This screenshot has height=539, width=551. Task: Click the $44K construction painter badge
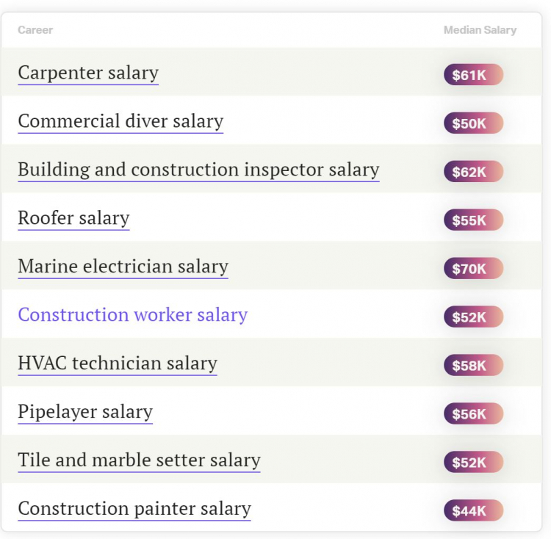pyautogui.click(x=473, y=510)
